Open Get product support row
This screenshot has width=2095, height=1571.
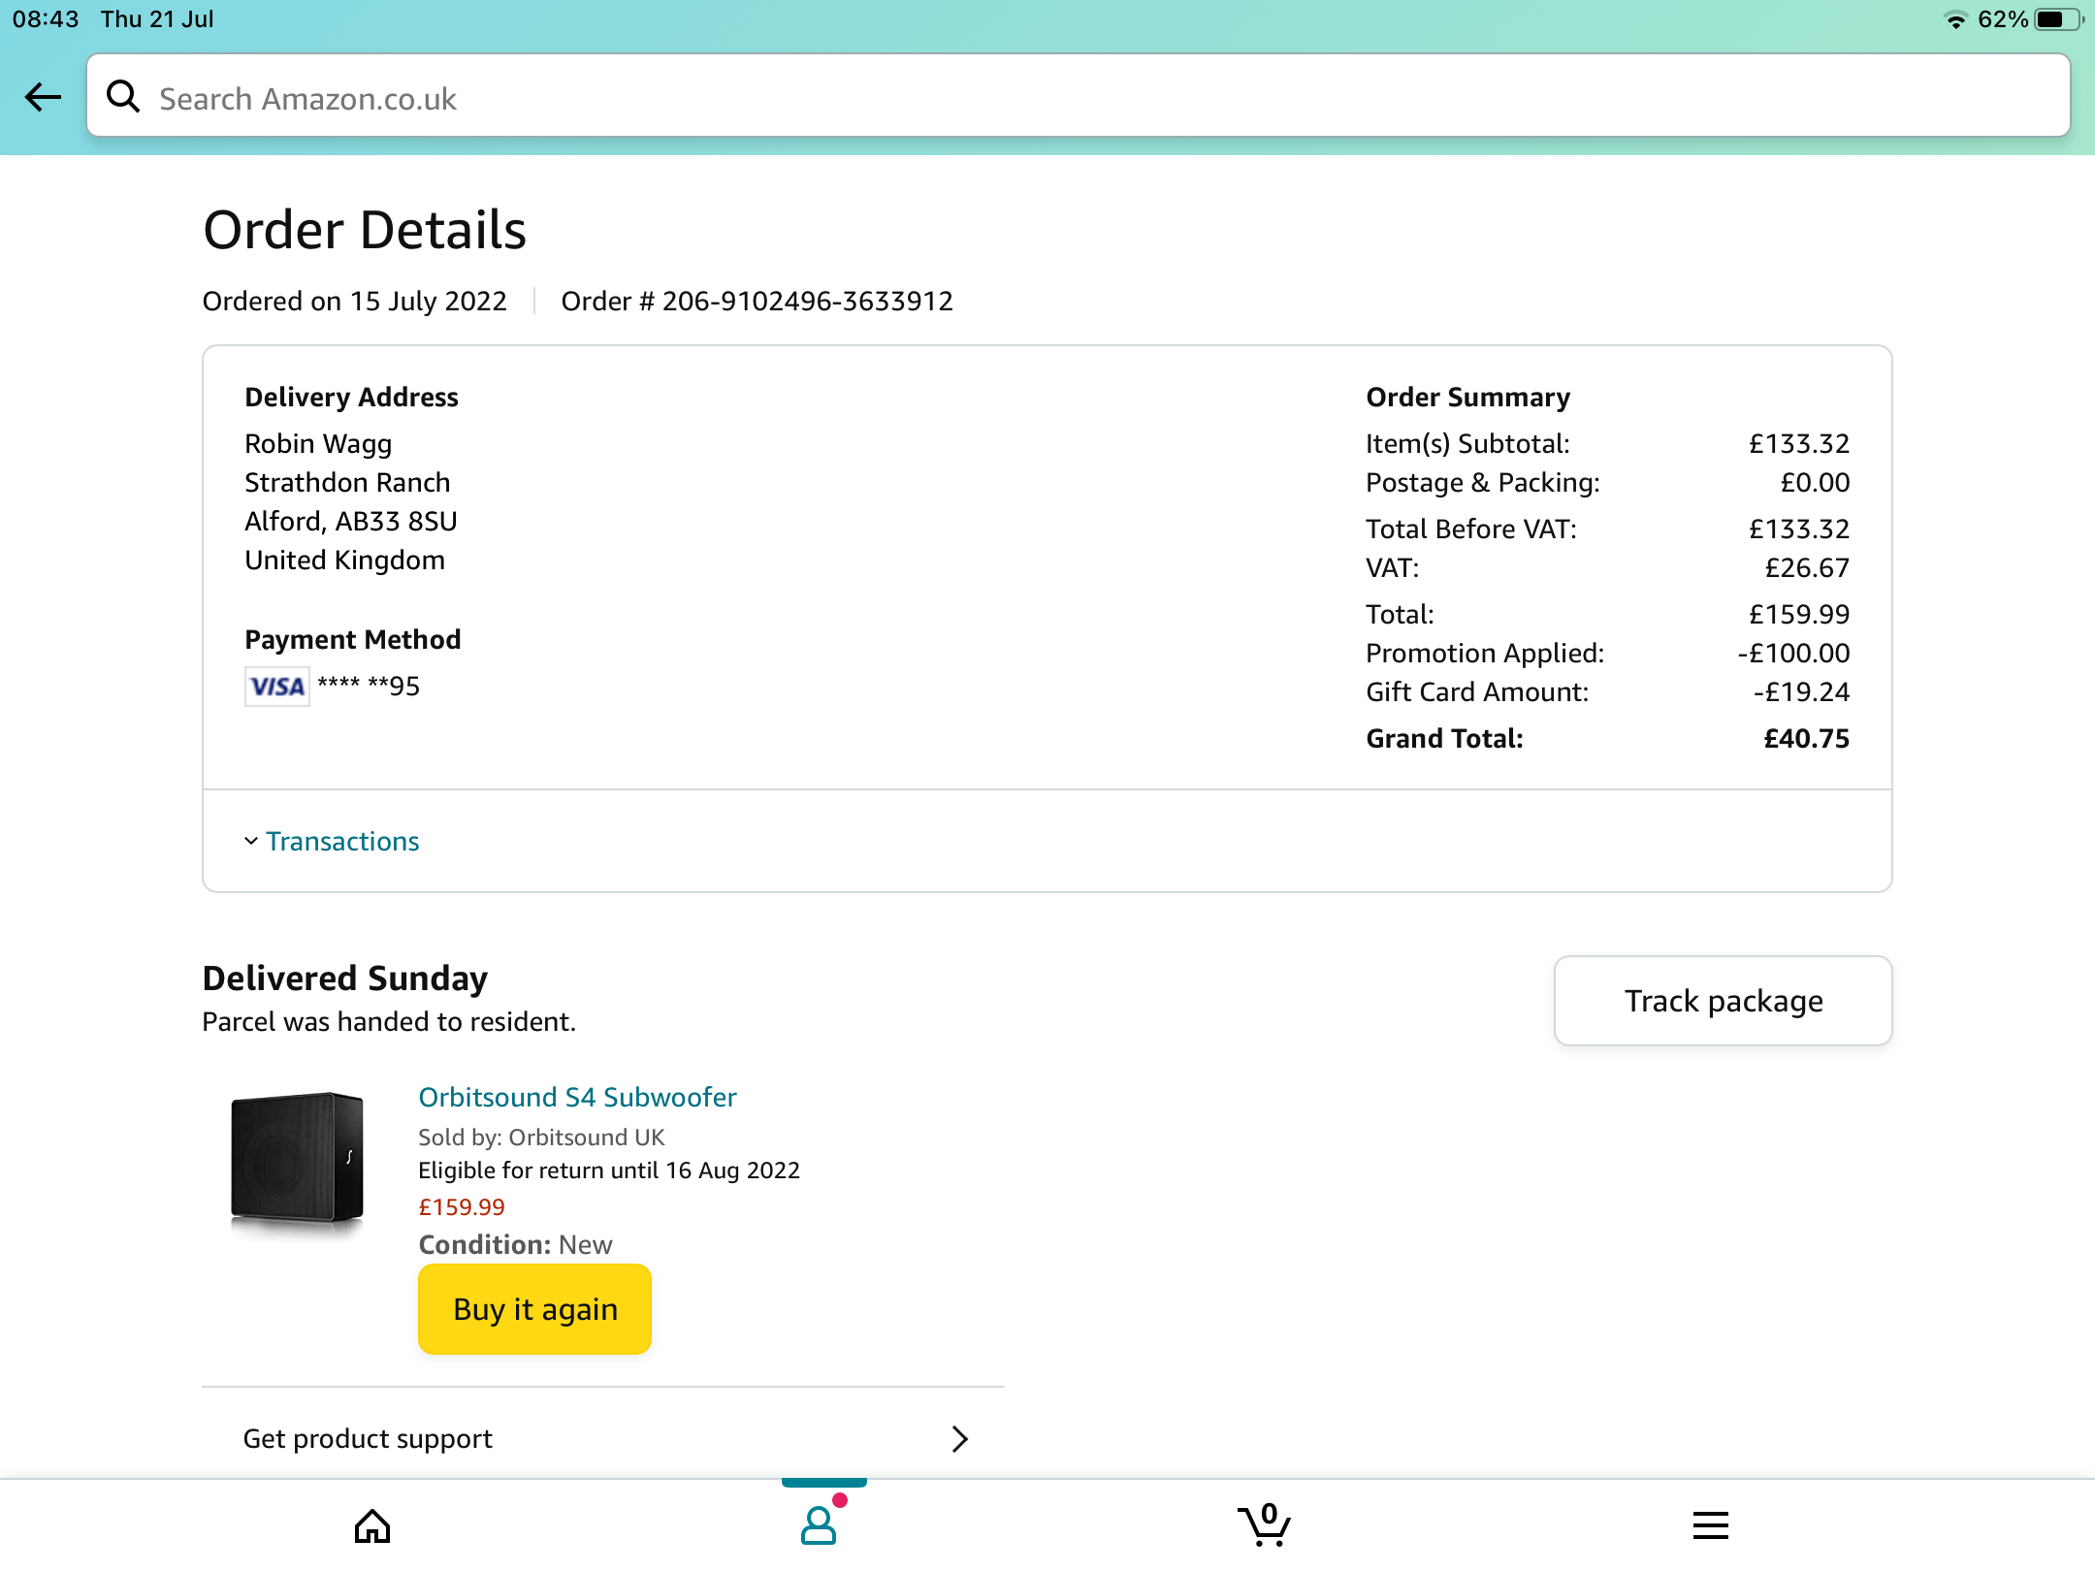603,1438
